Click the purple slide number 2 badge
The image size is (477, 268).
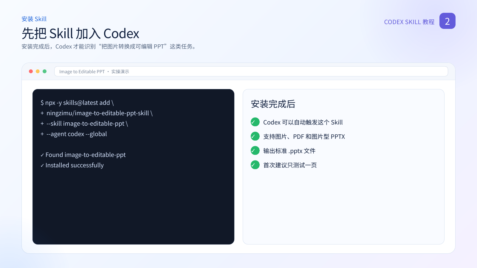(x=447, y=21)
